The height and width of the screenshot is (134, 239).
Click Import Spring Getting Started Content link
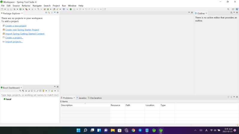point(25,34)
